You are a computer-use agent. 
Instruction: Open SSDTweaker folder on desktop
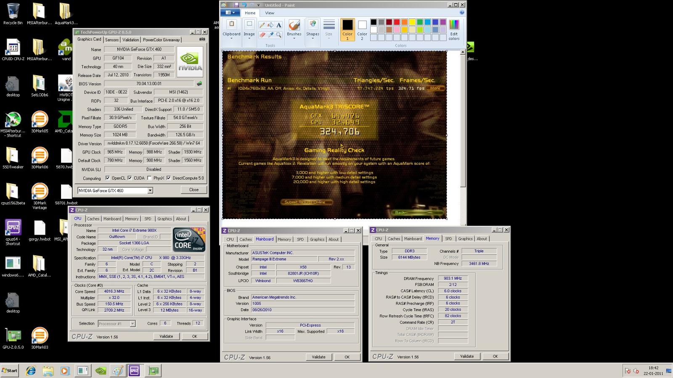[13, 158]
